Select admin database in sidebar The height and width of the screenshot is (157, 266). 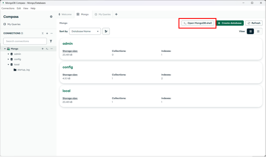[x=17, y=54]
